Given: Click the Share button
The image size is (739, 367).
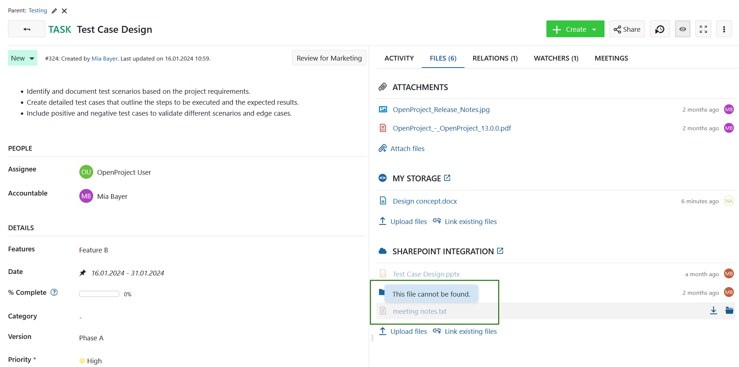Looking at the screenshot, I should point(626,29).
